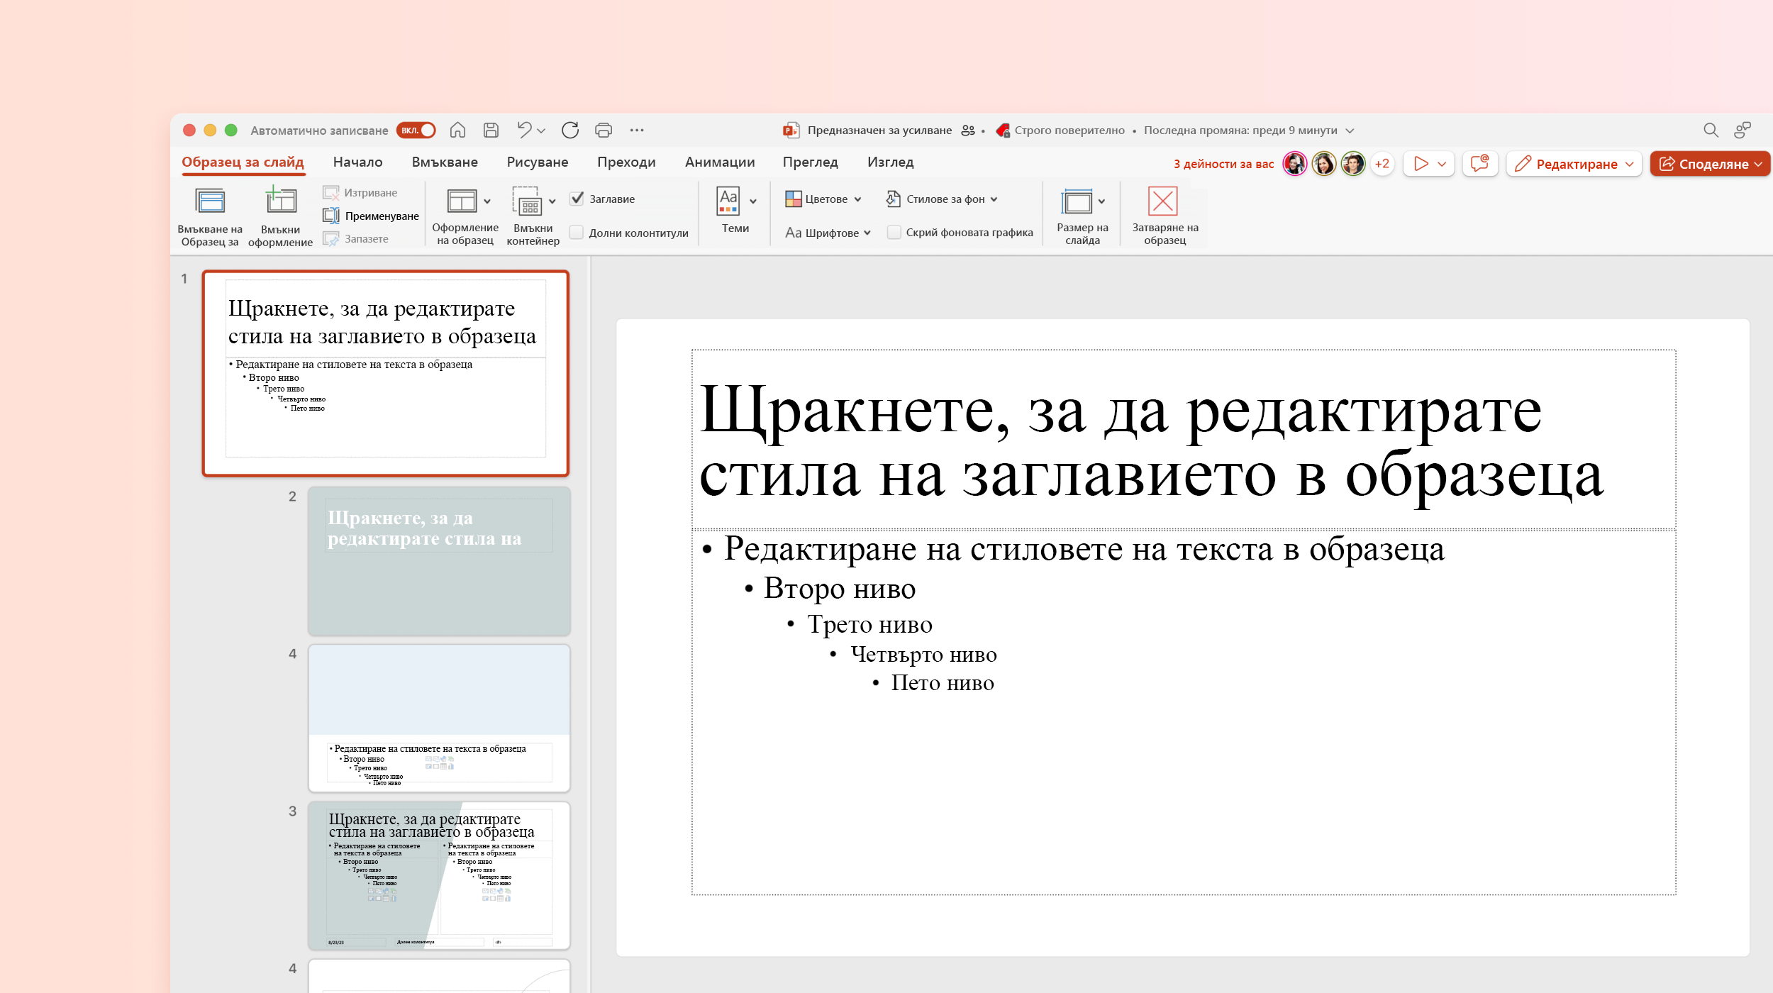Expand the Undo history dropdown arrow
The height and width of the screenshot is (993, 1773).
coord(541,131)
